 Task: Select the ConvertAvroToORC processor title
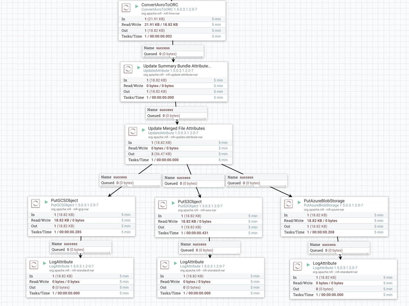pos(160,5)
